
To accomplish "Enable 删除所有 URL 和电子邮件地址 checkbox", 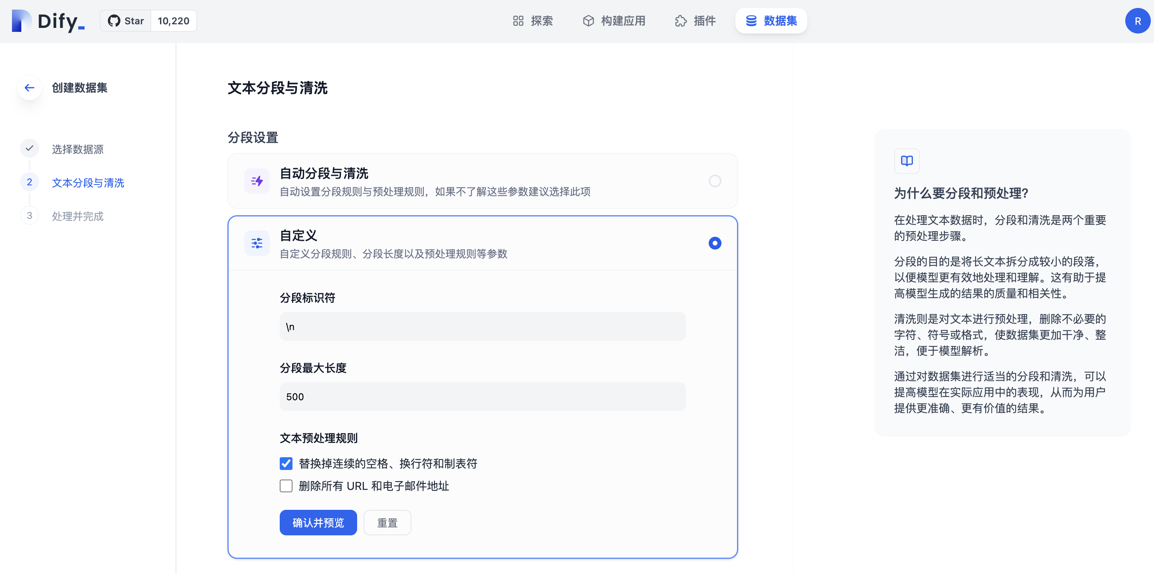I will (x=286, y=486).
